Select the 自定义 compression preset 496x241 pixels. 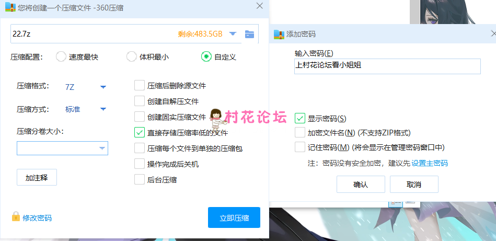point(206,56)
